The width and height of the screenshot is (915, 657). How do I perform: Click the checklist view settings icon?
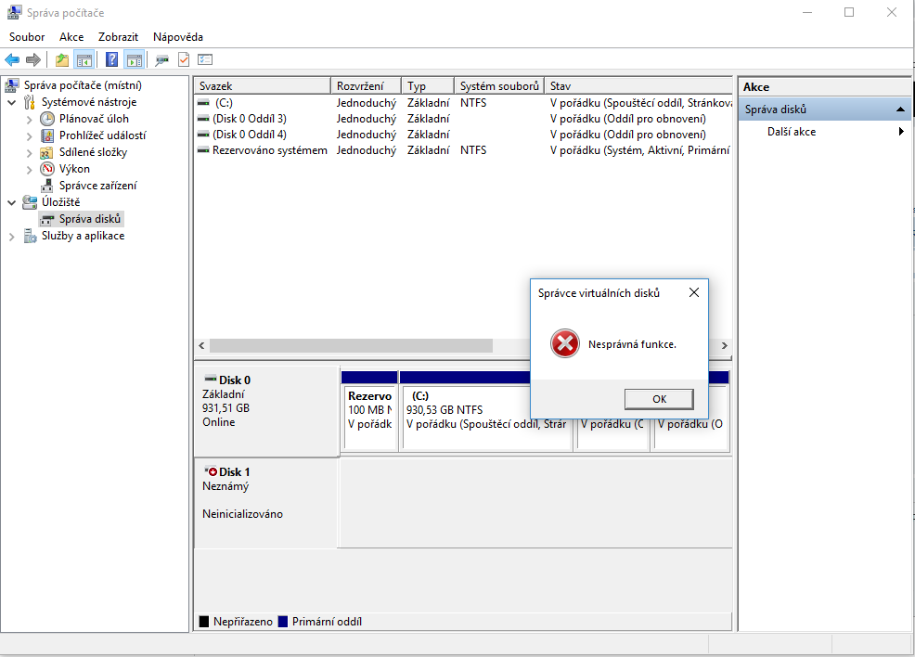(205, 59)
